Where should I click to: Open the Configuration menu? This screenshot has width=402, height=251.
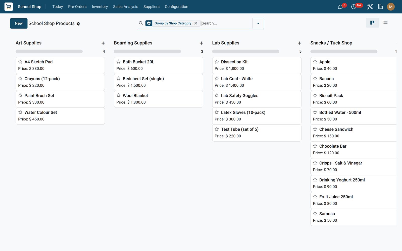pos(176,7)
